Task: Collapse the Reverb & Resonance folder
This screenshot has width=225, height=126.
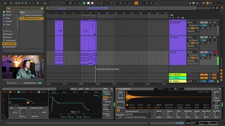Action: pos(21,15)
